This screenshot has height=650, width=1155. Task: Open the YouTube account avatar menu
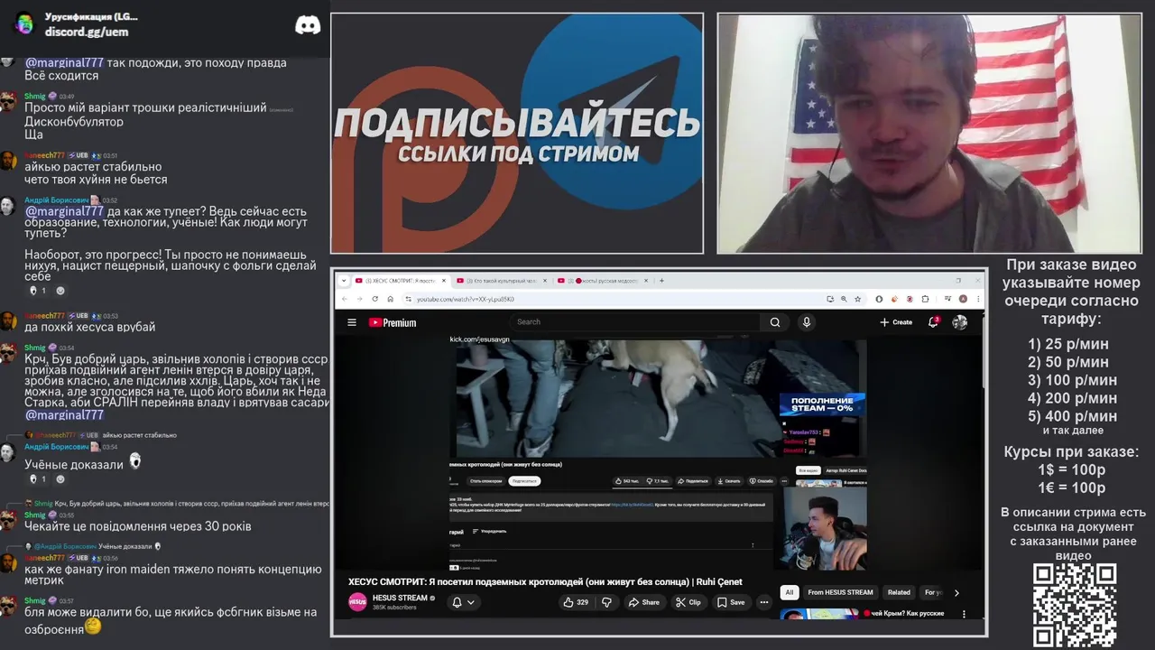point(960,322)
